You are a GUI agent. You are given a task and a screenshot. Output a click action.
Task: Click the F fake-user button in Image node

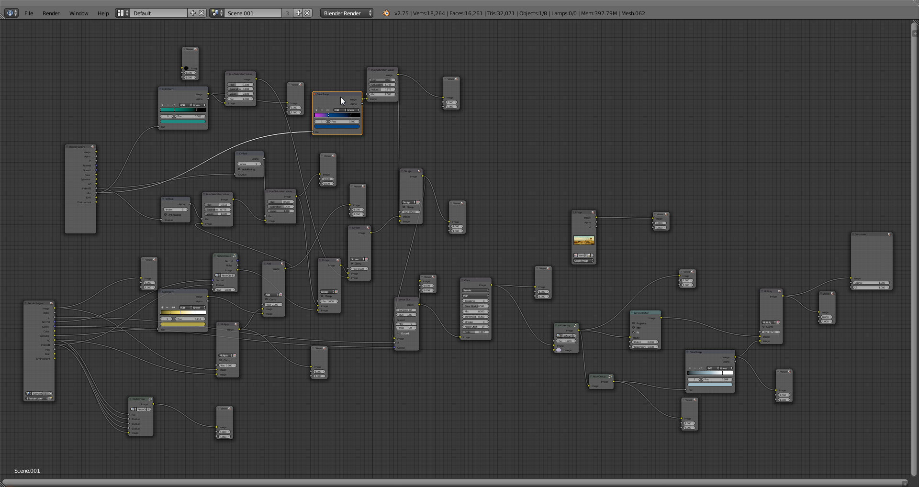pyautogui.click(x=587, y=255)
